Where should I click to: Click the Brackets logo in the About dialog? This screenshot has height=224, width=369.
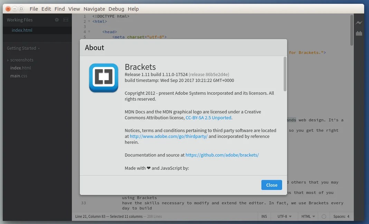[x=103, y=77]
